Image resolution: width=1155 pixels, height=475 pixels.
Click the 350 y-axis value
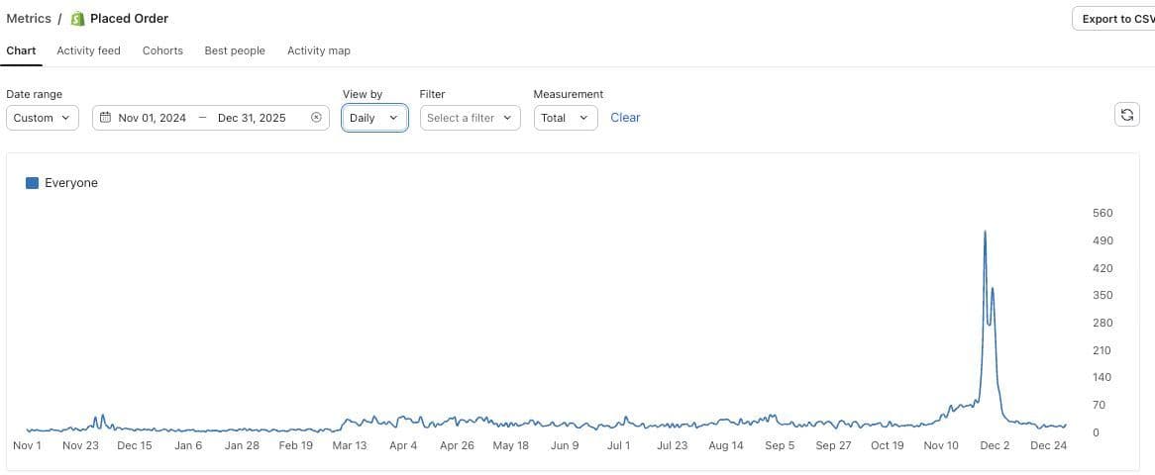coord(1103,295)
